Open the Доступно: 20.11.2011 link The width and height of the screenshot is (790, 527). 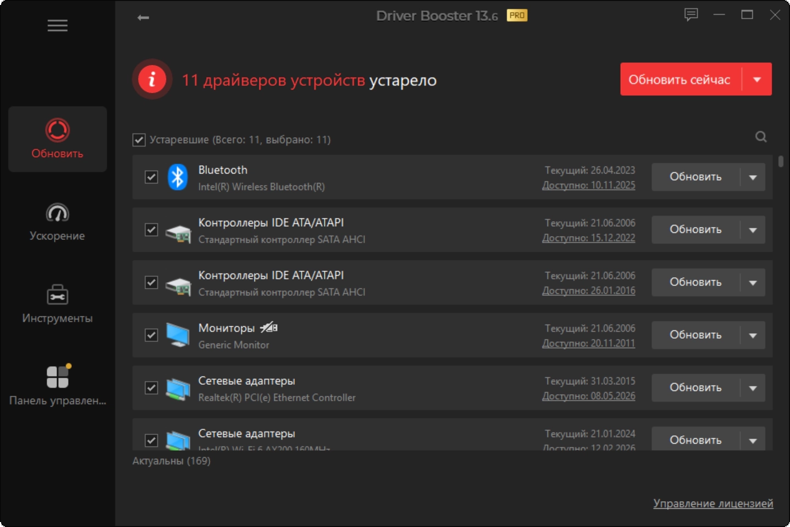589,344
